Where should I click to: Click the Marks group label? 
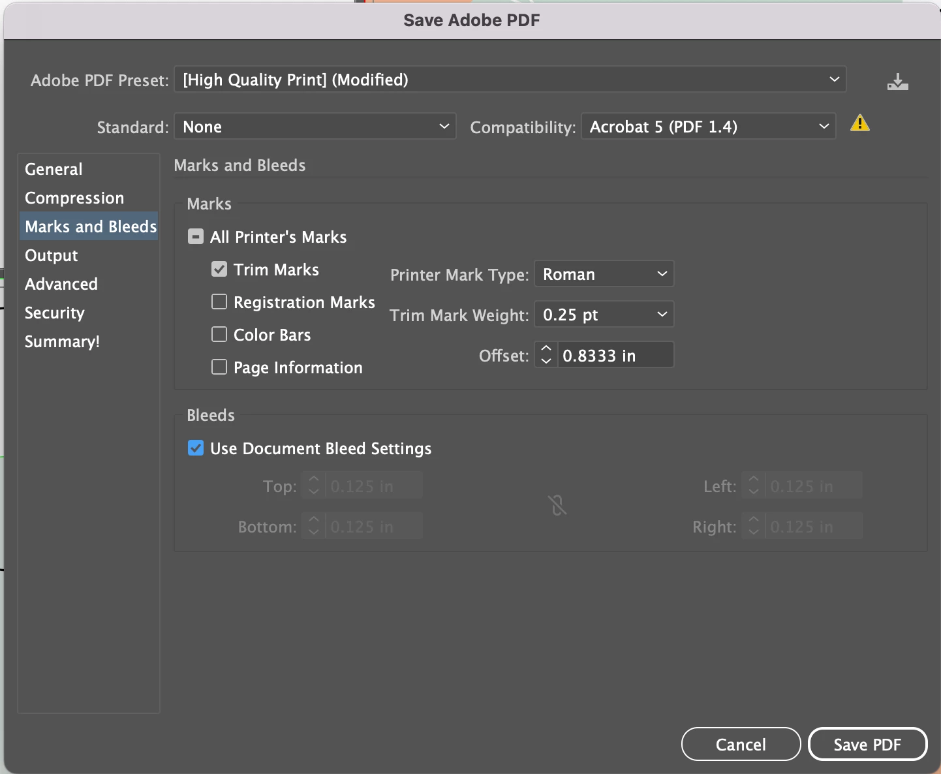209,204
